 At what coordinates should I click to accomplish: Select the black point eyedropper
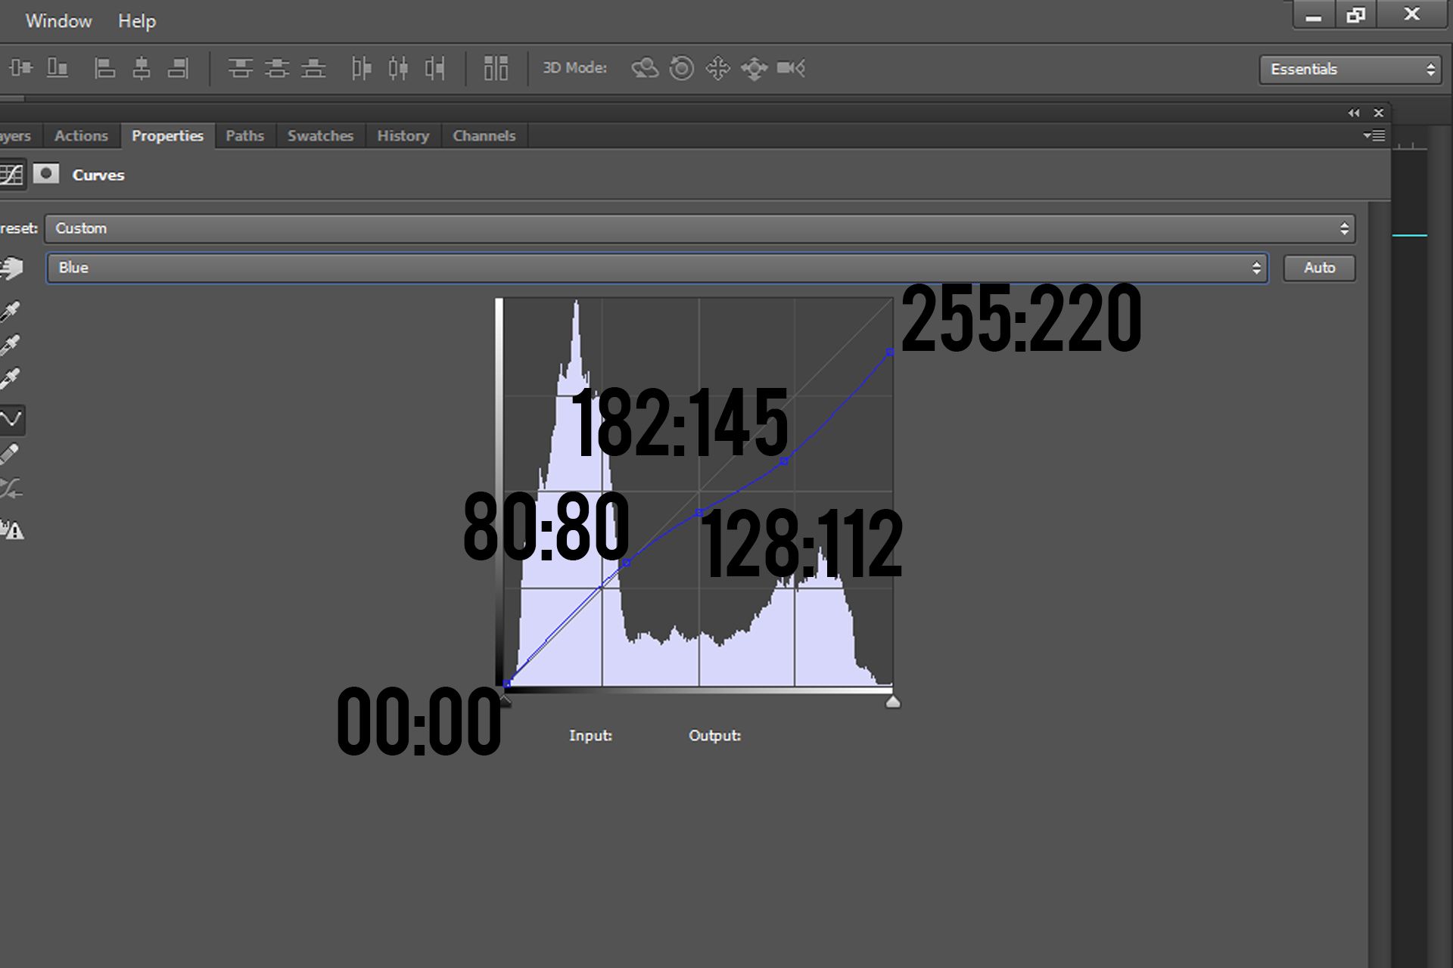pos(10,311)
